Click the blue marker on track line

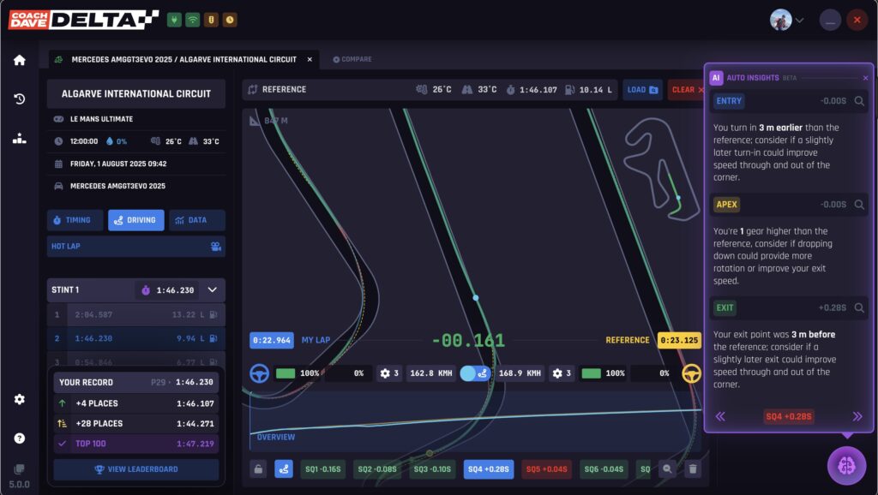click(476, 297)
